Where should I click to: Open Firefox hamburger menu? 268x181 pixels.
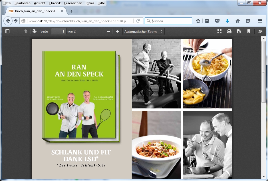tap(260, 21)
